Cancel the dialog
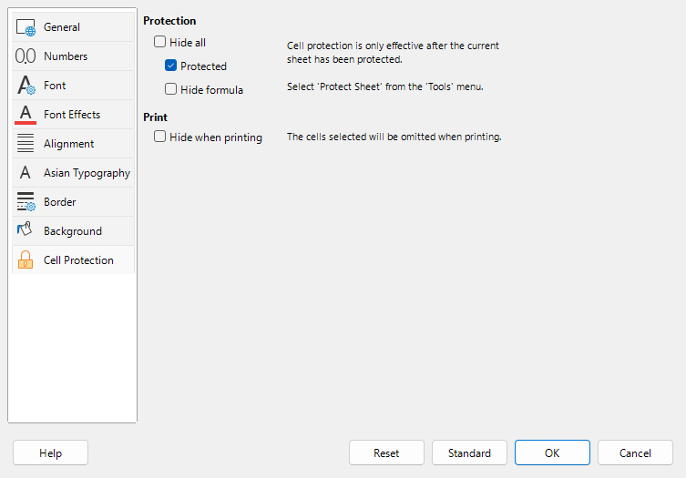Image resolution: width=686 pixels, height=478 pixels. pos(635,453)
